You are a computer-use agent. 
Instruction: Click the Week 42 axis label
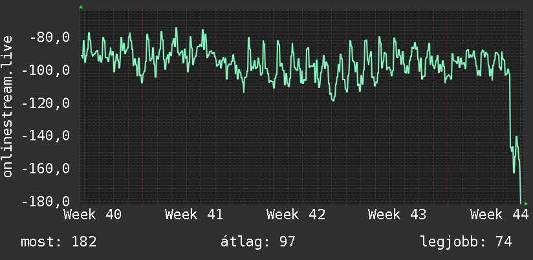[x=296, y=215]
